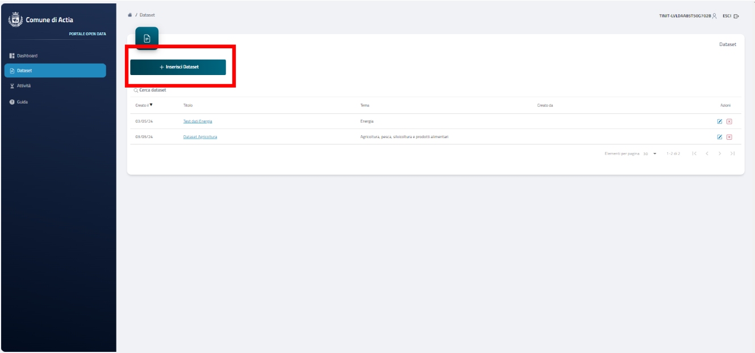Viewport: 755px width, 353px height.
Task: Click the Comune di Actia crest logo
Action: pos(11,21)
